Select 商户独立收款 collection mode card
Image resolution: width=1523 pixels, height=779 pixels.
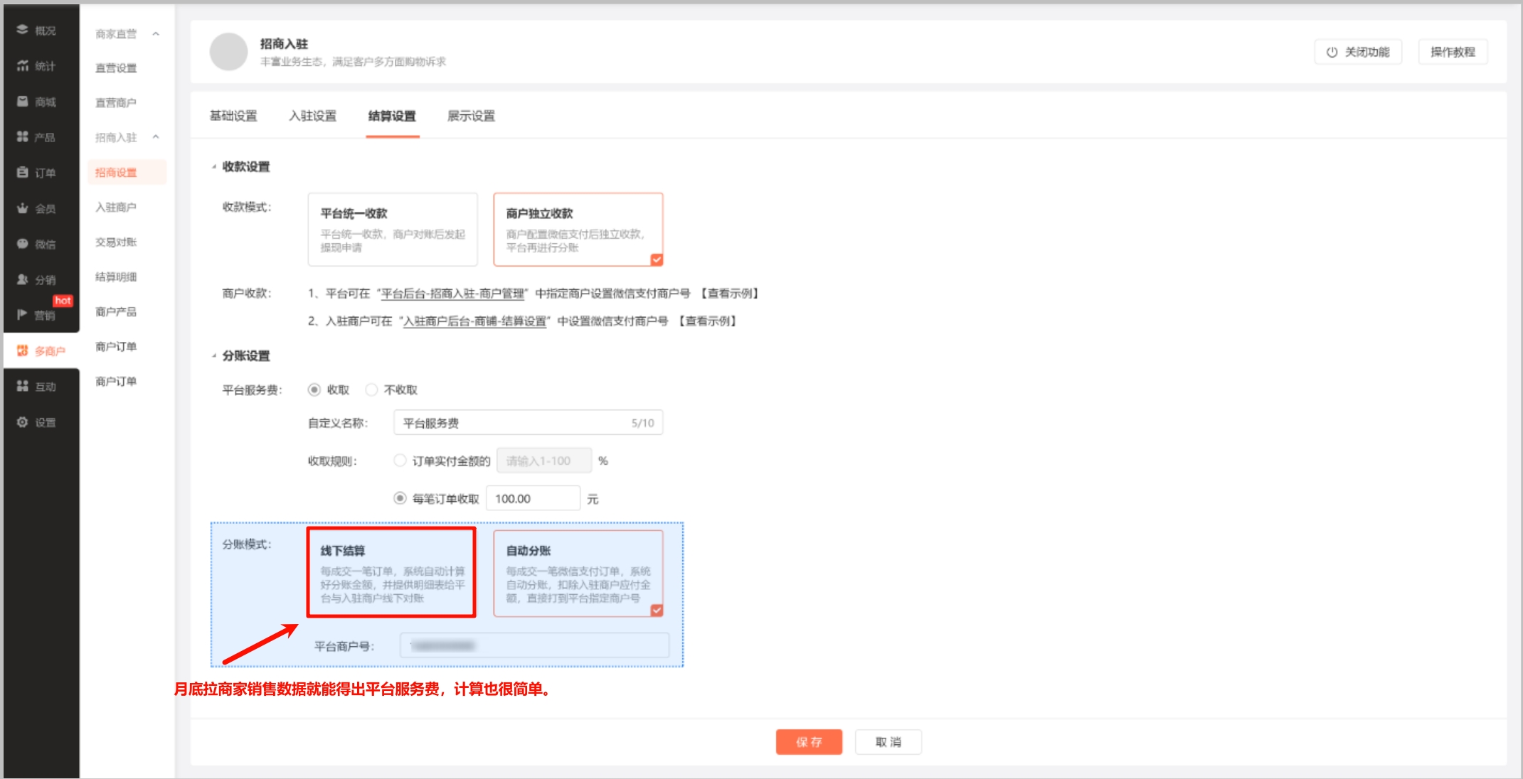(x=578, y=230)
